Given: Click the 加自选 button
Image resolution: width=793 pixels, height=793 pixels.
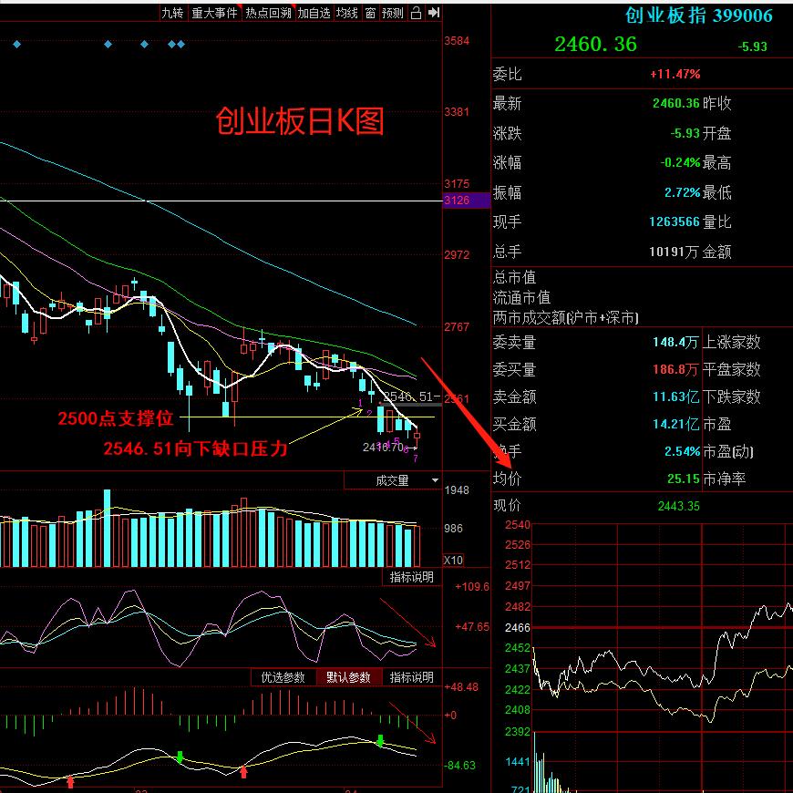Looking at the screenshot, I should (x=314, y=13).
